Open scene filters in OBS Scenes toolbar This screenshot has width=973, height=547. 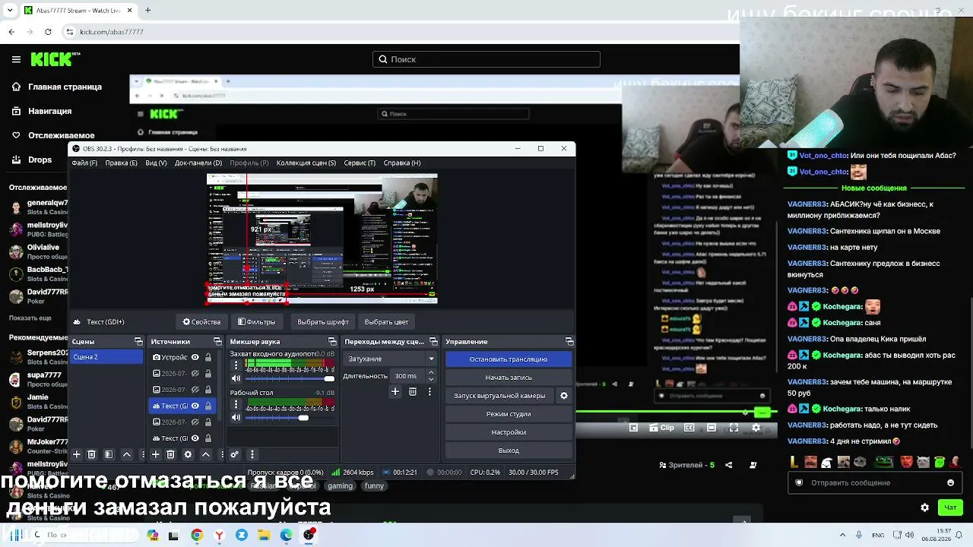click(109, 454)
